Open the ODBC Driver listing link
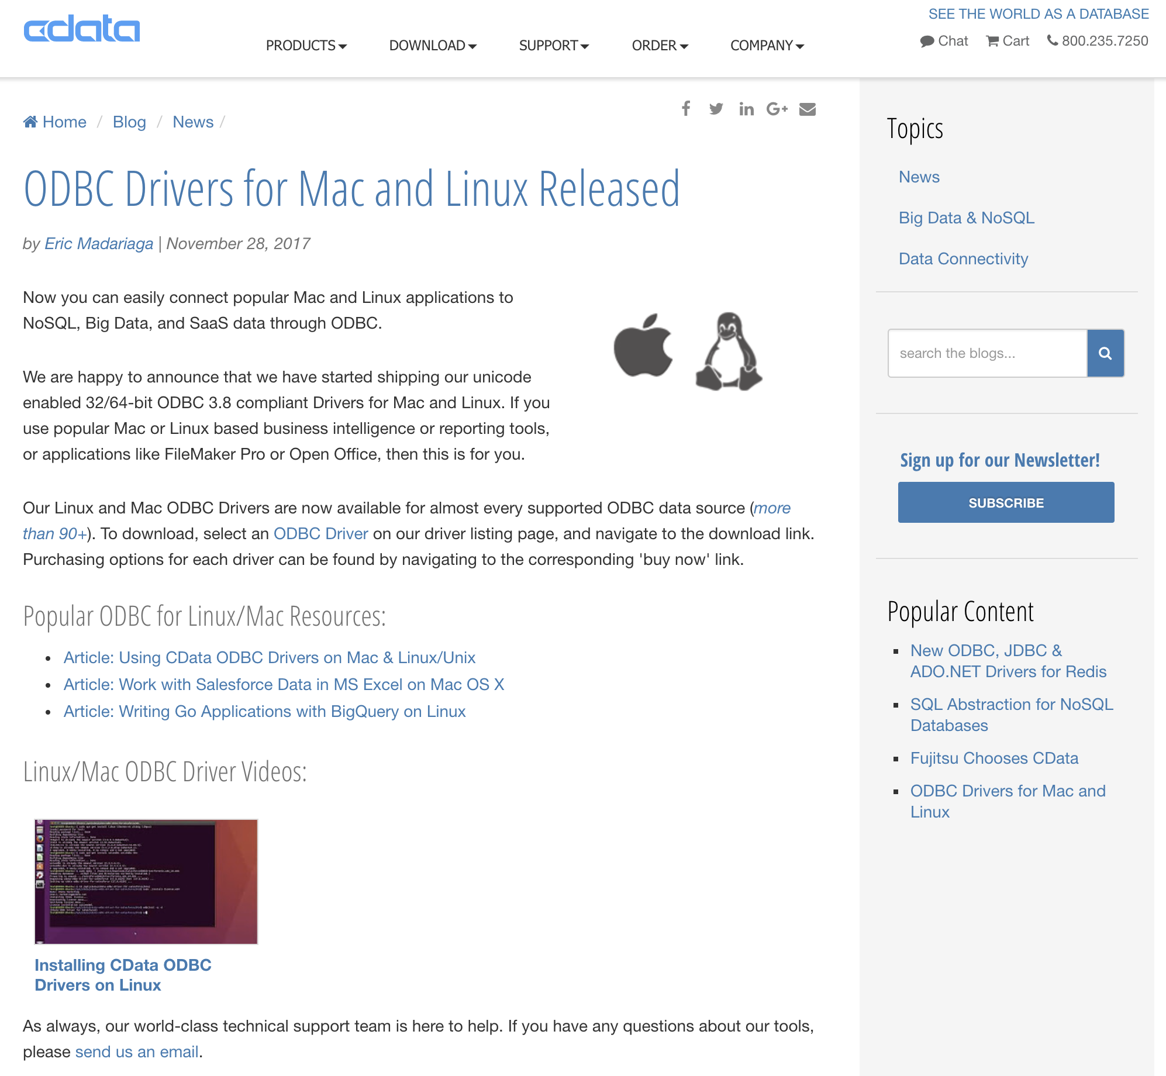This screenshot has width=1166, height=1076. coord(320,533)
